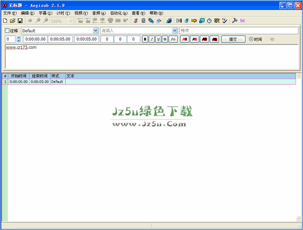Click the New subtitles icon
303x230 pixels.
pyautogui.click(x=5, y=21)
